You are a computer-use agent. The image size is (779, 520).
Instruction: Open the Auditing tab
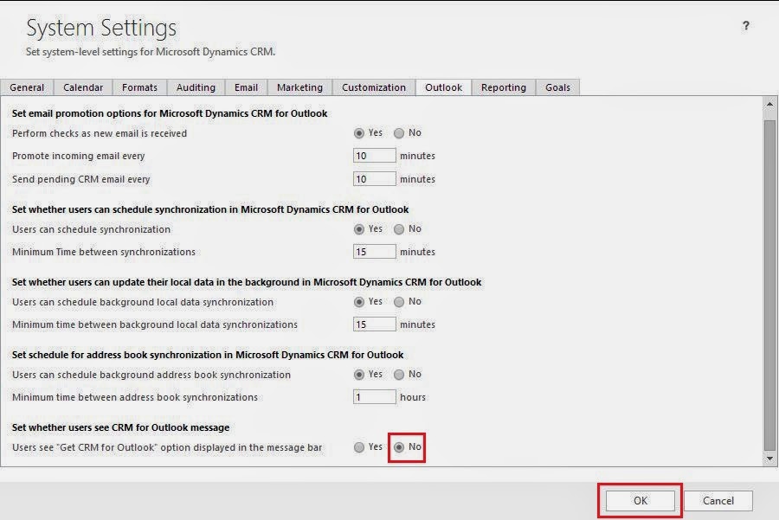(x=196, y=87)
